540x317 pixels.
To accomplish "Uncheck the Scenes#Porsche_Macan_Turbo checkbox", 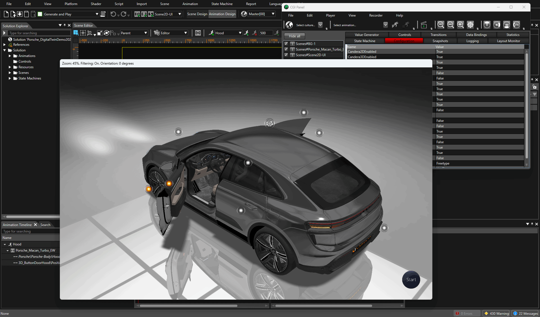I will pyautogui.click(x=286, y=49).
